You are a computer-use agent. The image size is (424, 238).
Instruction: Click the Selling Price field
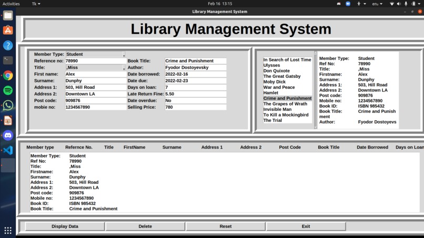point(196,107)
